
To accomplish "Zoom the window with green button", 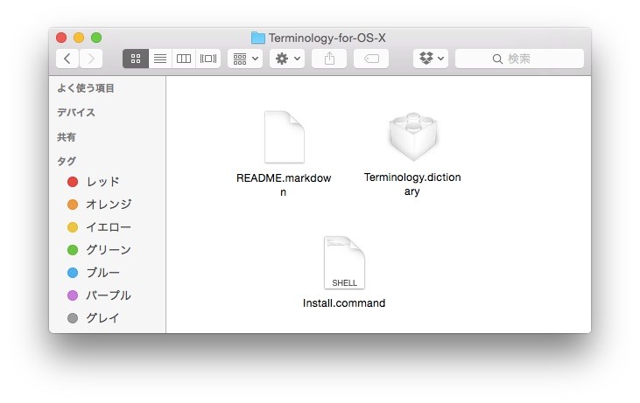I will (x=96, y=38).
